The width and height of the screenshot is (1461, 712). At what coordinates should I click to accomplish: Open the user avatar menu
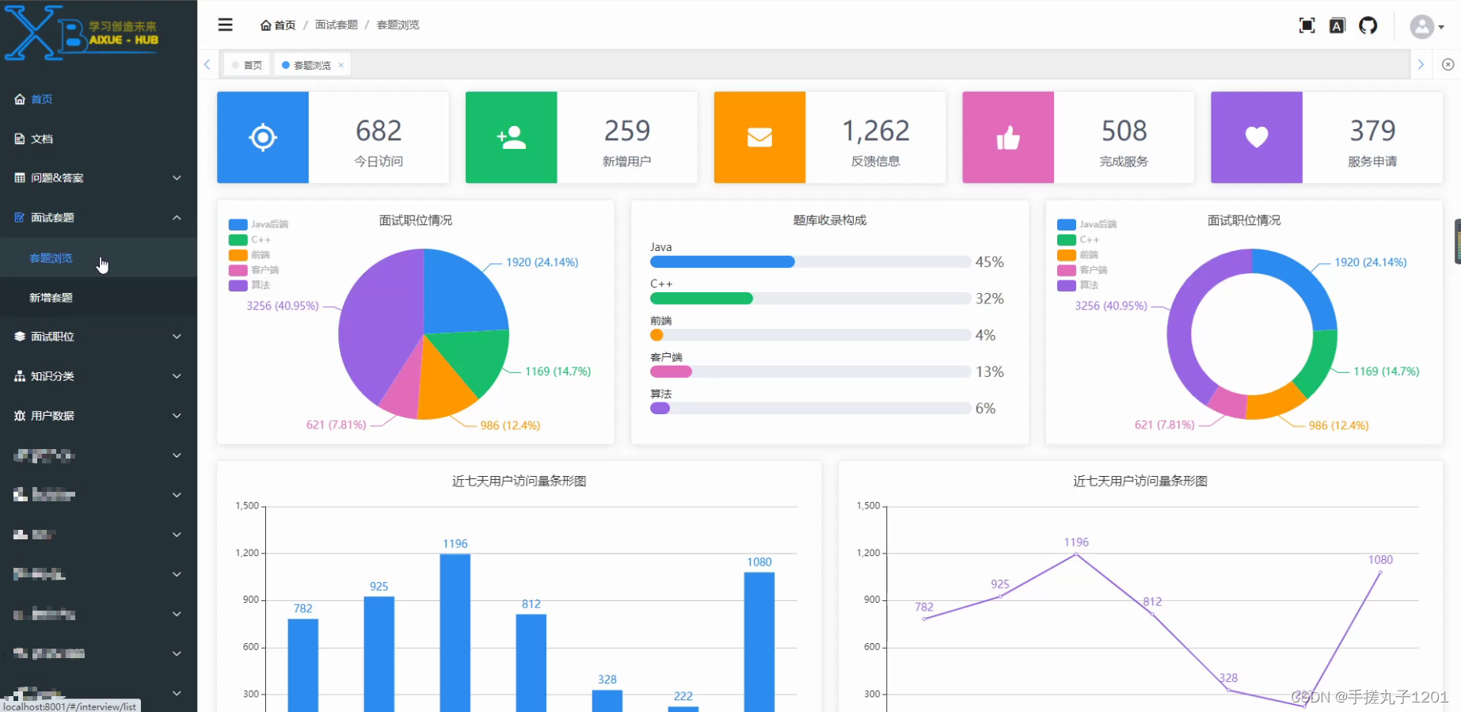[x=1427, y=27]
